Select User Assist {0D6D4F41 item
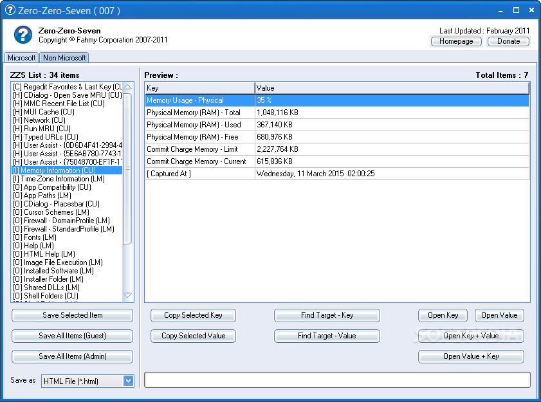The image size is (541, 402). click(68, 145)
